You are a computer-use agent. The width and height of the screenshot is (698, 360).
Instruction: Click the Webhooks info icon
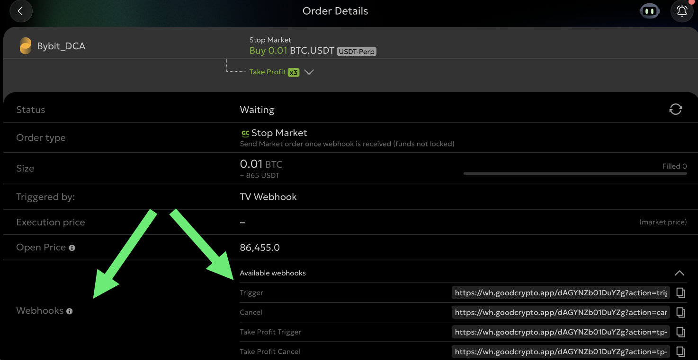point(70,311)
